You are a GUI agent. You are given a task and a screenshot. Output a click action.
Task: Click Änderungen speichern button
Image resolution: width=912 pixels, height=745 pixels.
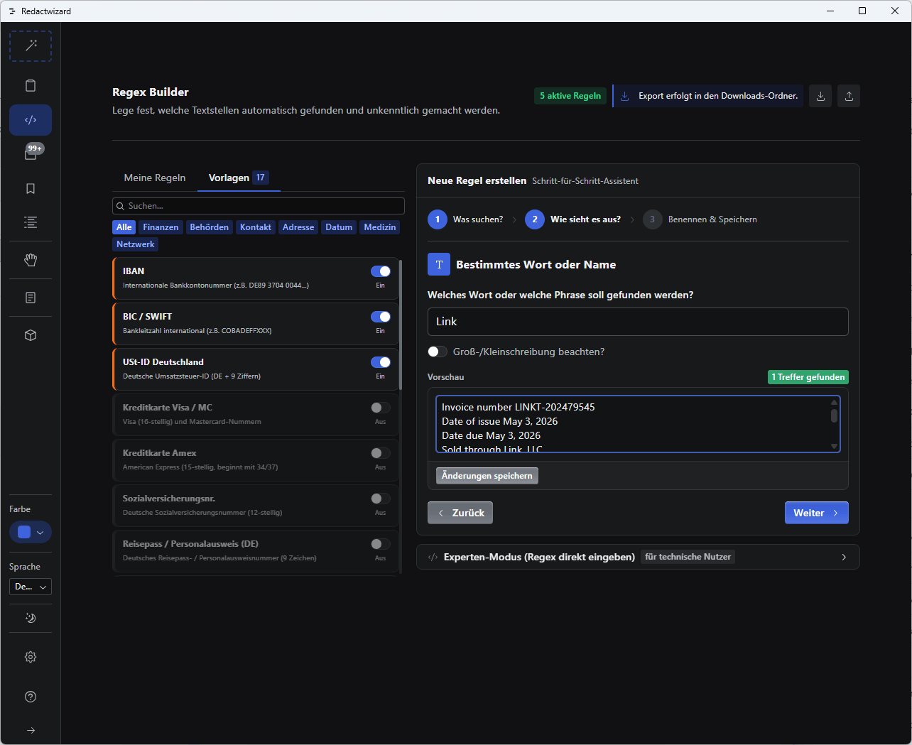(487, 476)
